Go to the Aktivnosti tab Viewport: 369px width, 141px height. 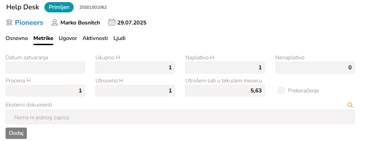click(95, 38)
